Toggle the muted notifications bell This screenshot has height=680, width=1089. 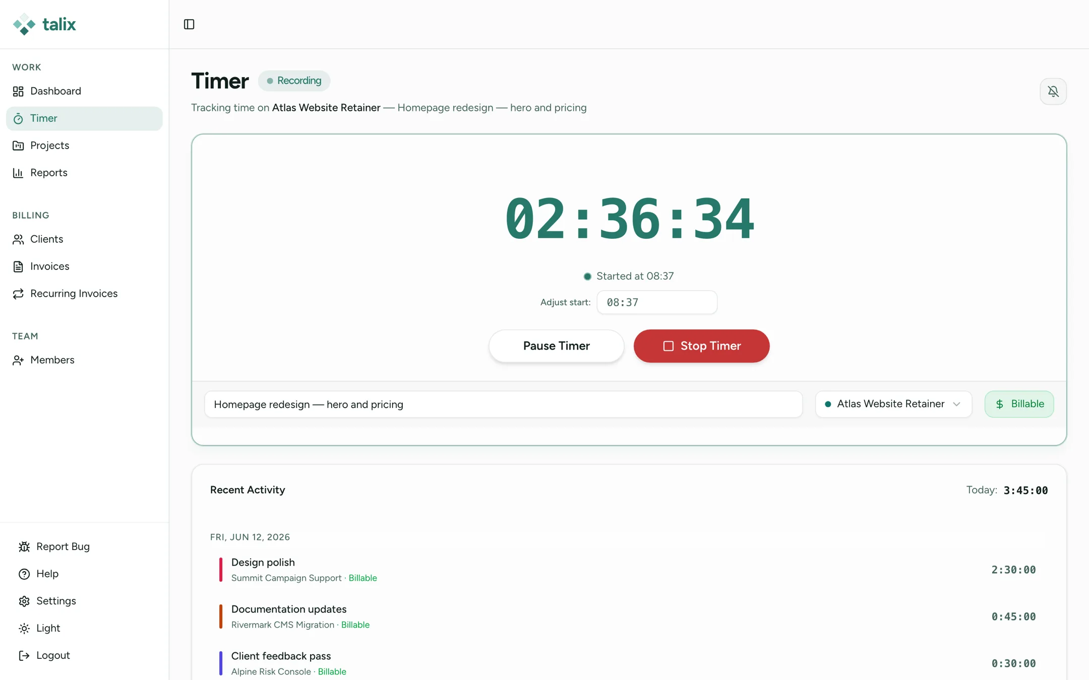(1053, 91)
